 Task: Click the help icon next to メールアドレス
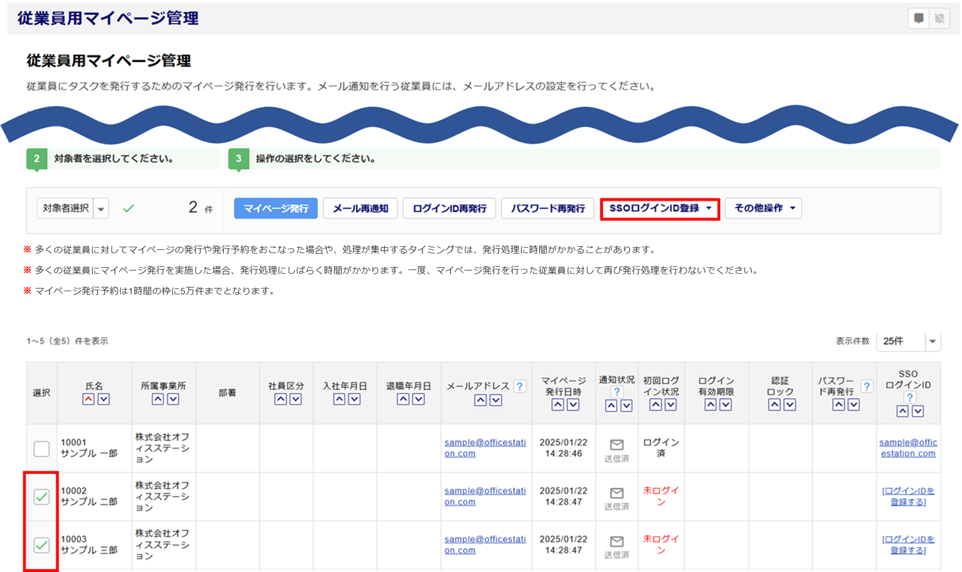click(x=519, y=386)
